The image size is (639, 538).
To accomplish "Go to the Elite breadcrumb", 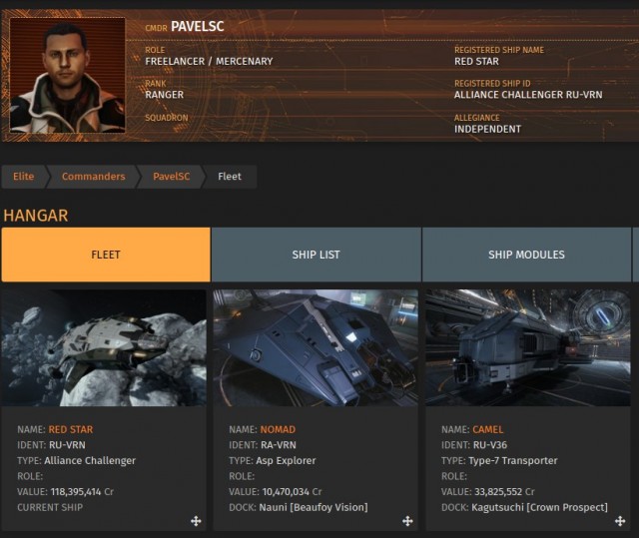I will pos(24,177).
